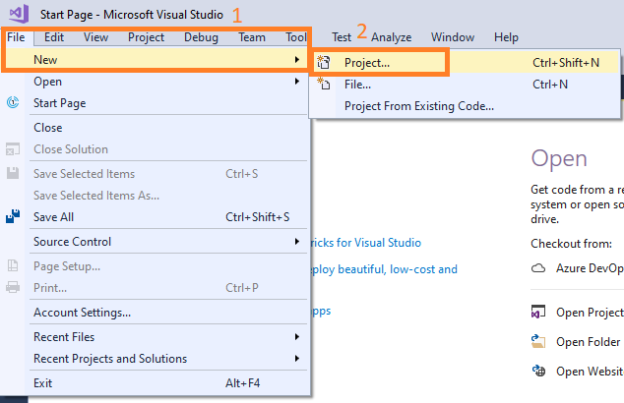This screenshot has width=624, height=403.
Task: Click the 'Checkout from:' label
Action: coord(571,243)
